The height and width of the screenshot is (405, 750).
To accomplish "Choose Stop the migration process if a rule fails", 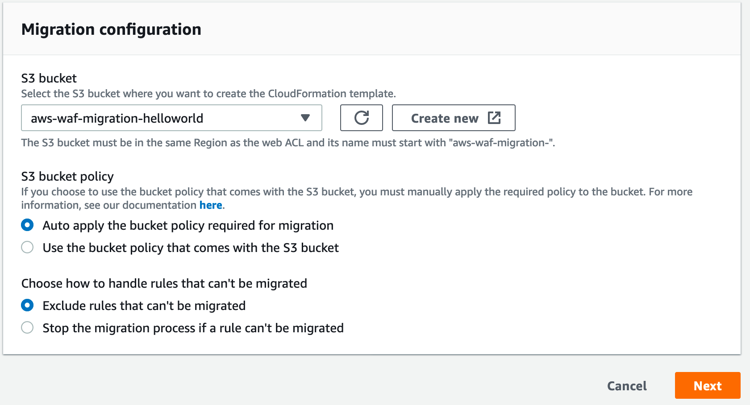I will pos(27,328).
